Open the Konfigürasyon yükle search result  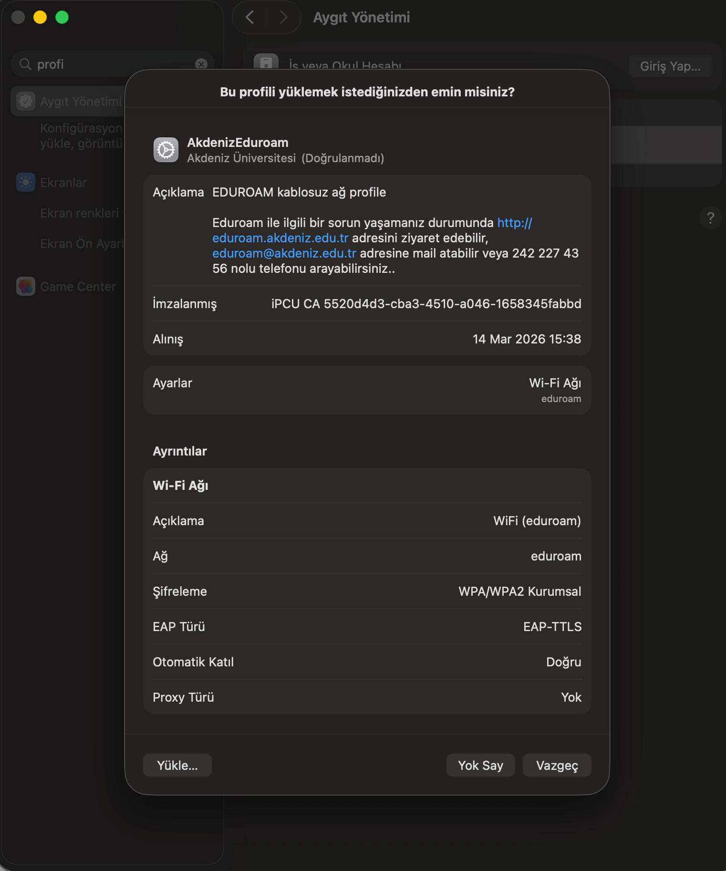pos(82,136)
